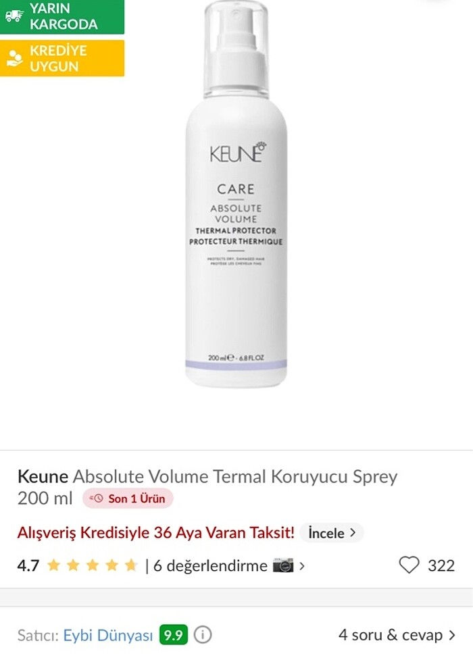This screenshot has height=662, width=473.
Task: Tap the Yarın Kargoda green badge
Action: coord(62,16)
